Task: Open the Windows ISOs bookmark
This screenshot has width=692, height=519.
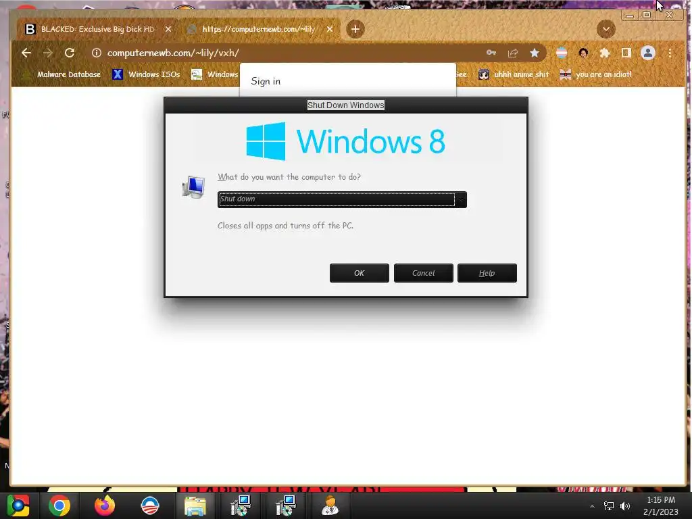Action: click(146, 74)
